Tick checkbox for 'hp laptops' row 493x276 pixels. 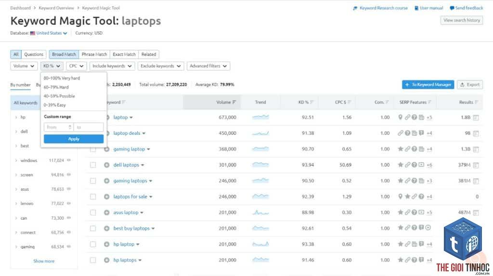(x=93, y=260)
